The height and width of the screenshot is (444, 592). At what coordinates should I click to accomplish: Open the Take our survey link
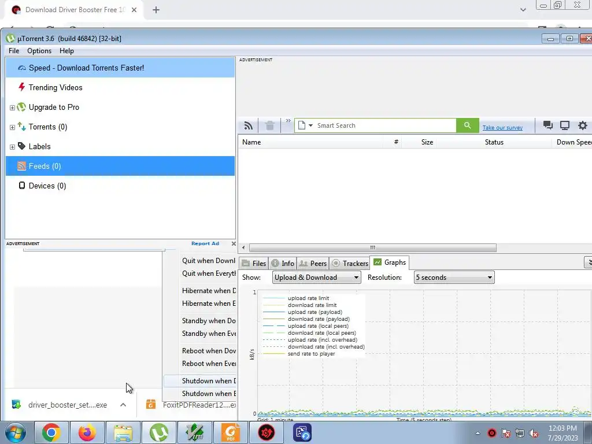coord(502,128)
